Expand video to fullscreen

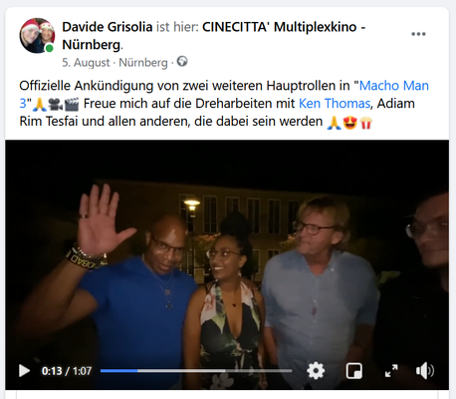[x=391, y=371]
